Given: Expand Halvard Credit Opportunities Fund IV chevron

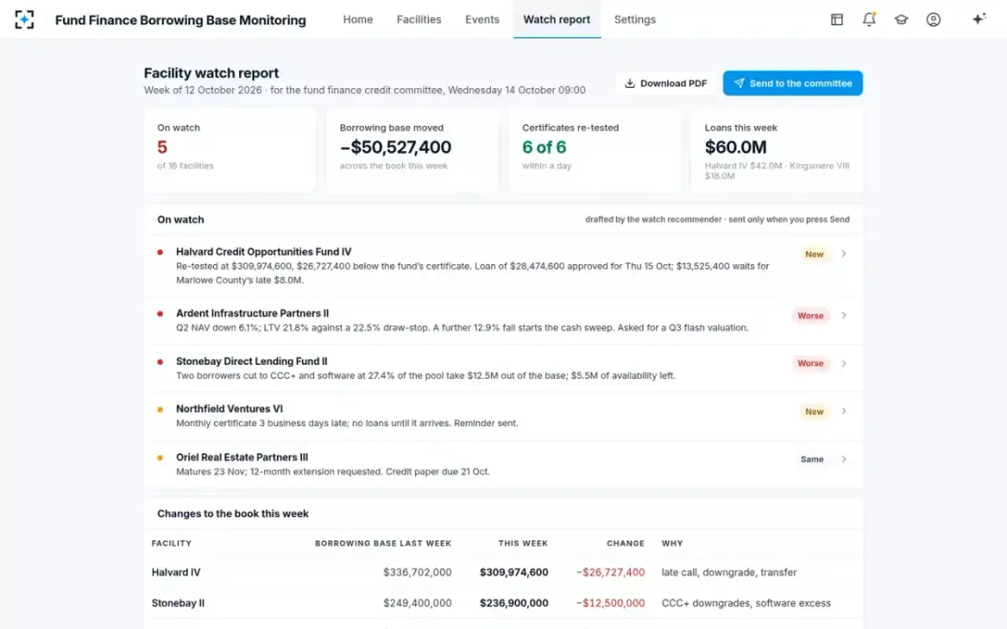Looking at the screenshot, I should click(843, 254).
